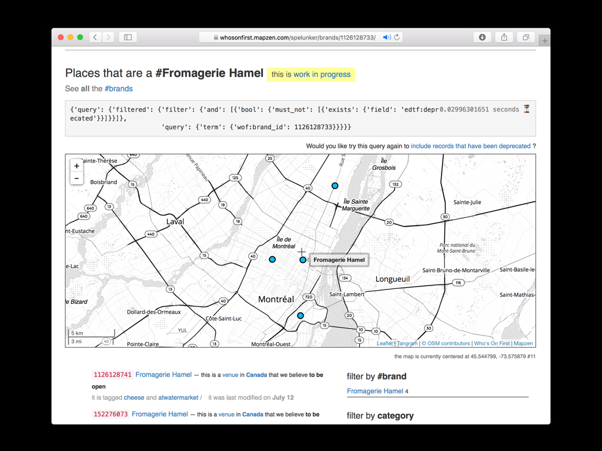
Task: Open the #brands link
Action: [118, 89]
